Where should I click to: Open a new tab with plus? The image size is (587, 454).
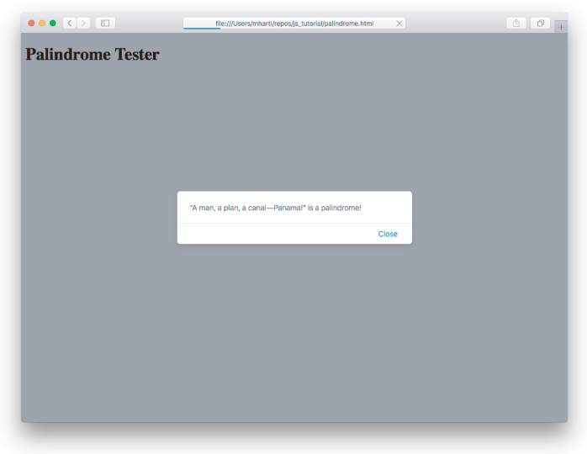560,27
